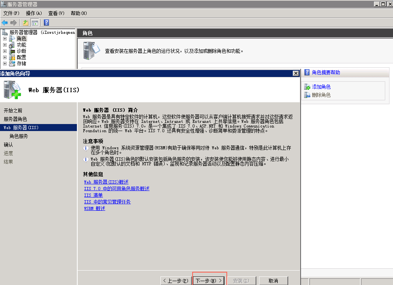
Task: Click the Up one level folder icon
Action: tap(26, 23)
